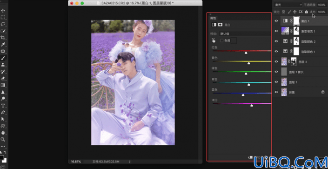
Task: Hide the 选取颜色 1 layer
Action: (276, 51)
